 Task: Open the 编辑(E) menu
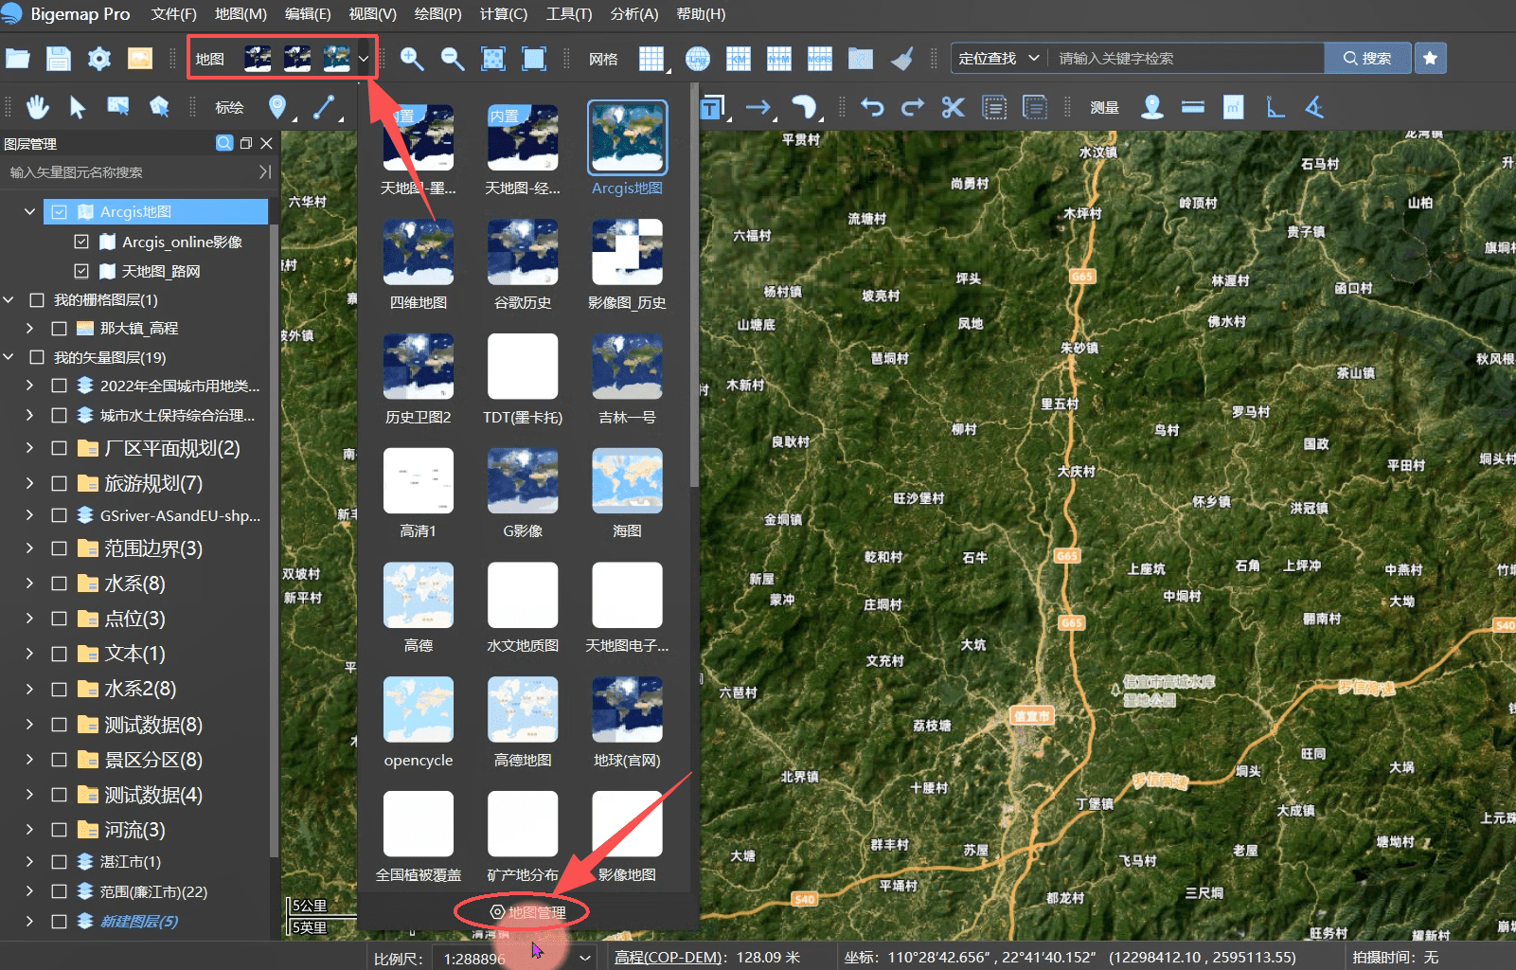(x=308, y=14)
